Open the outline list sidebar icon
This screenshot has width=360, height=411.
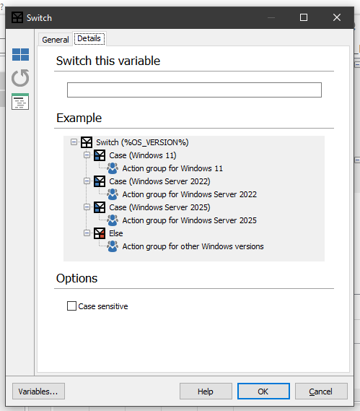[x=20, y=101]
